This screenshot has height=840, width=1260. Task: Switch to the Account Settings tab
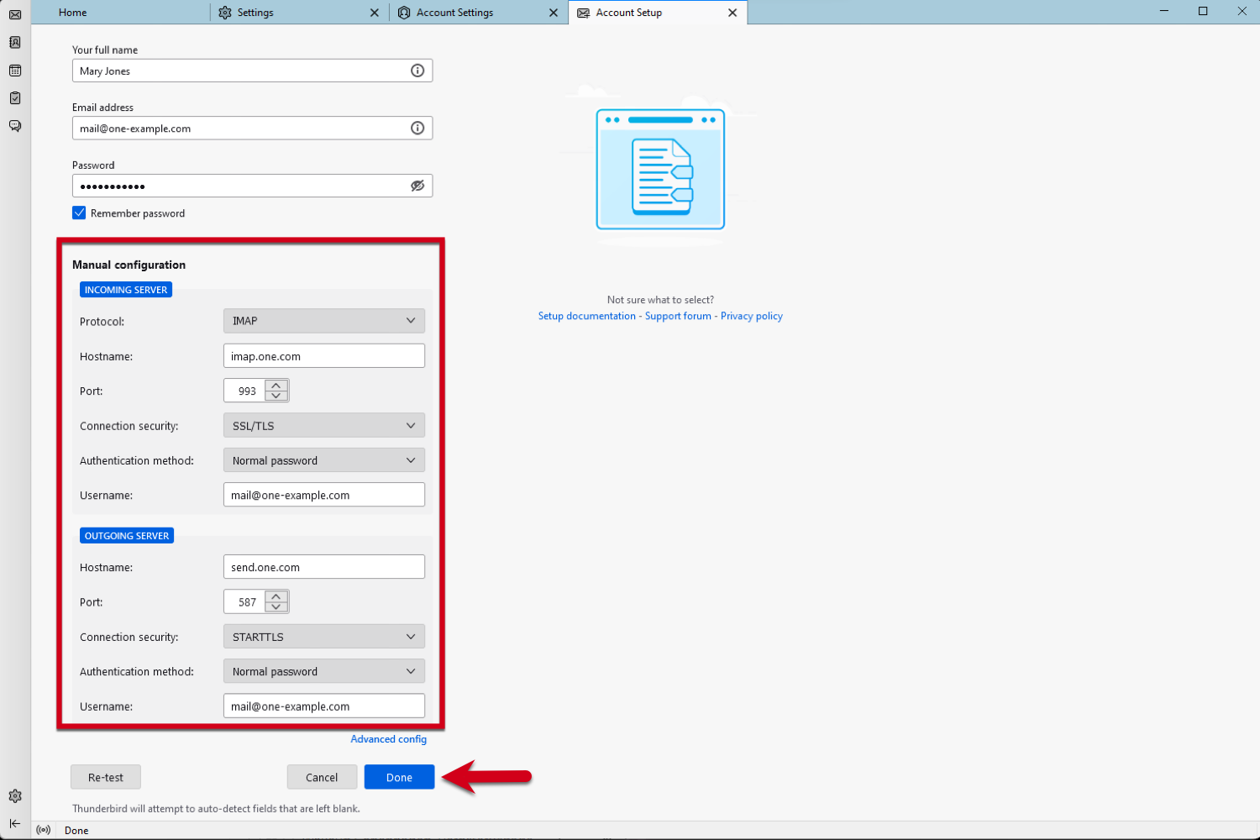(x=454, y=13)
